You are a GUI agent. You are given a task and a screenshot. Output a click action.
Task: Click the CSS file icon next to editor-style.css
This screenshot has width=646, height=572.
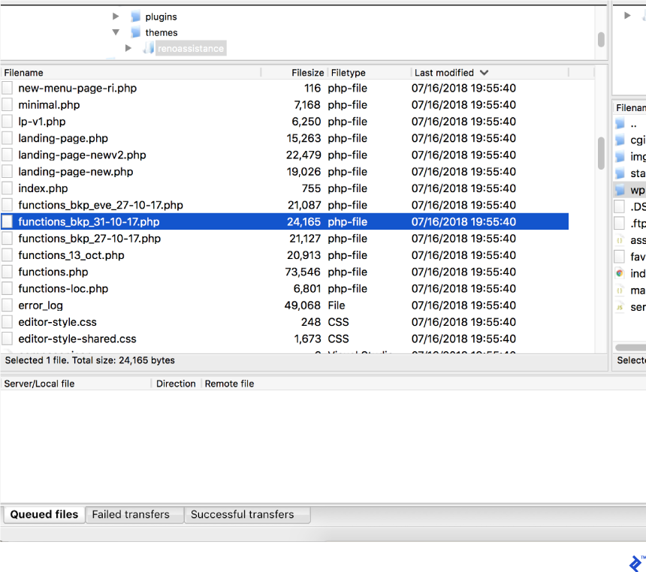[x=9, y=321]
